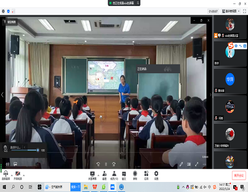Screen dimensions: 248x192
Task: Open the menu on the screen-viewing banner
Action: [138, 3]
